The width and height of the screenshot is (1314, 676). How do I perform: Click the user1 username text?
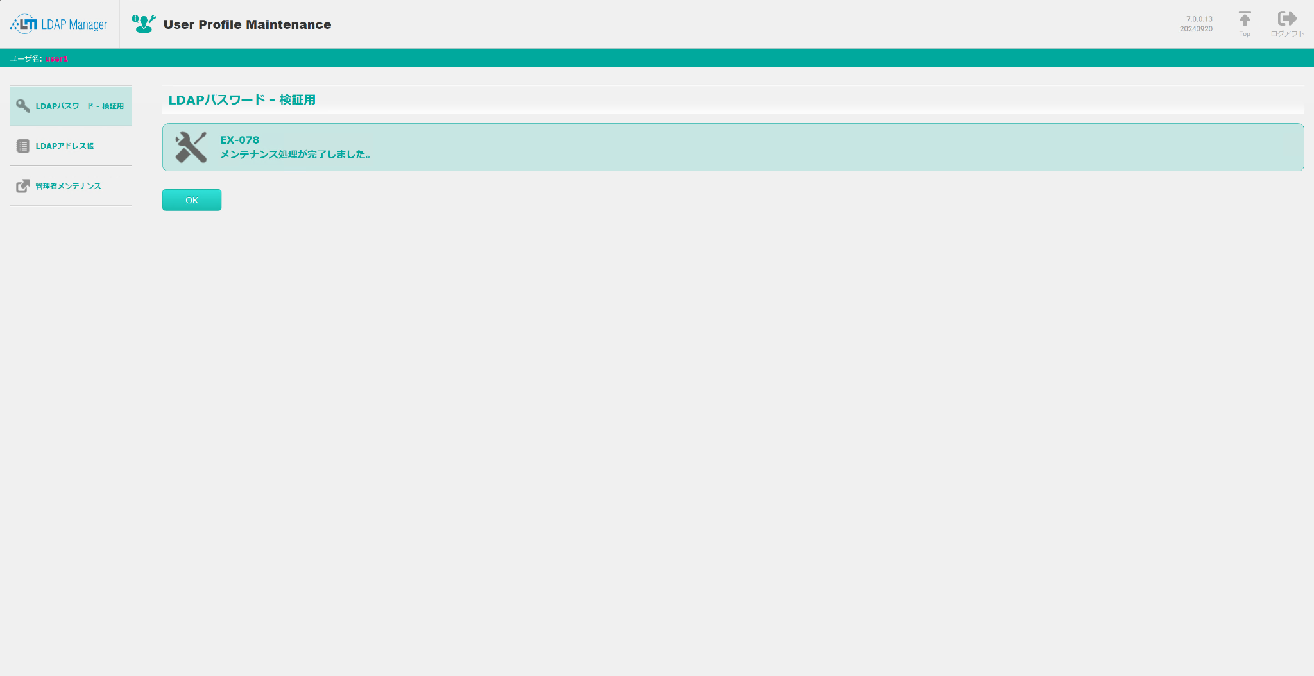[56, 58]
